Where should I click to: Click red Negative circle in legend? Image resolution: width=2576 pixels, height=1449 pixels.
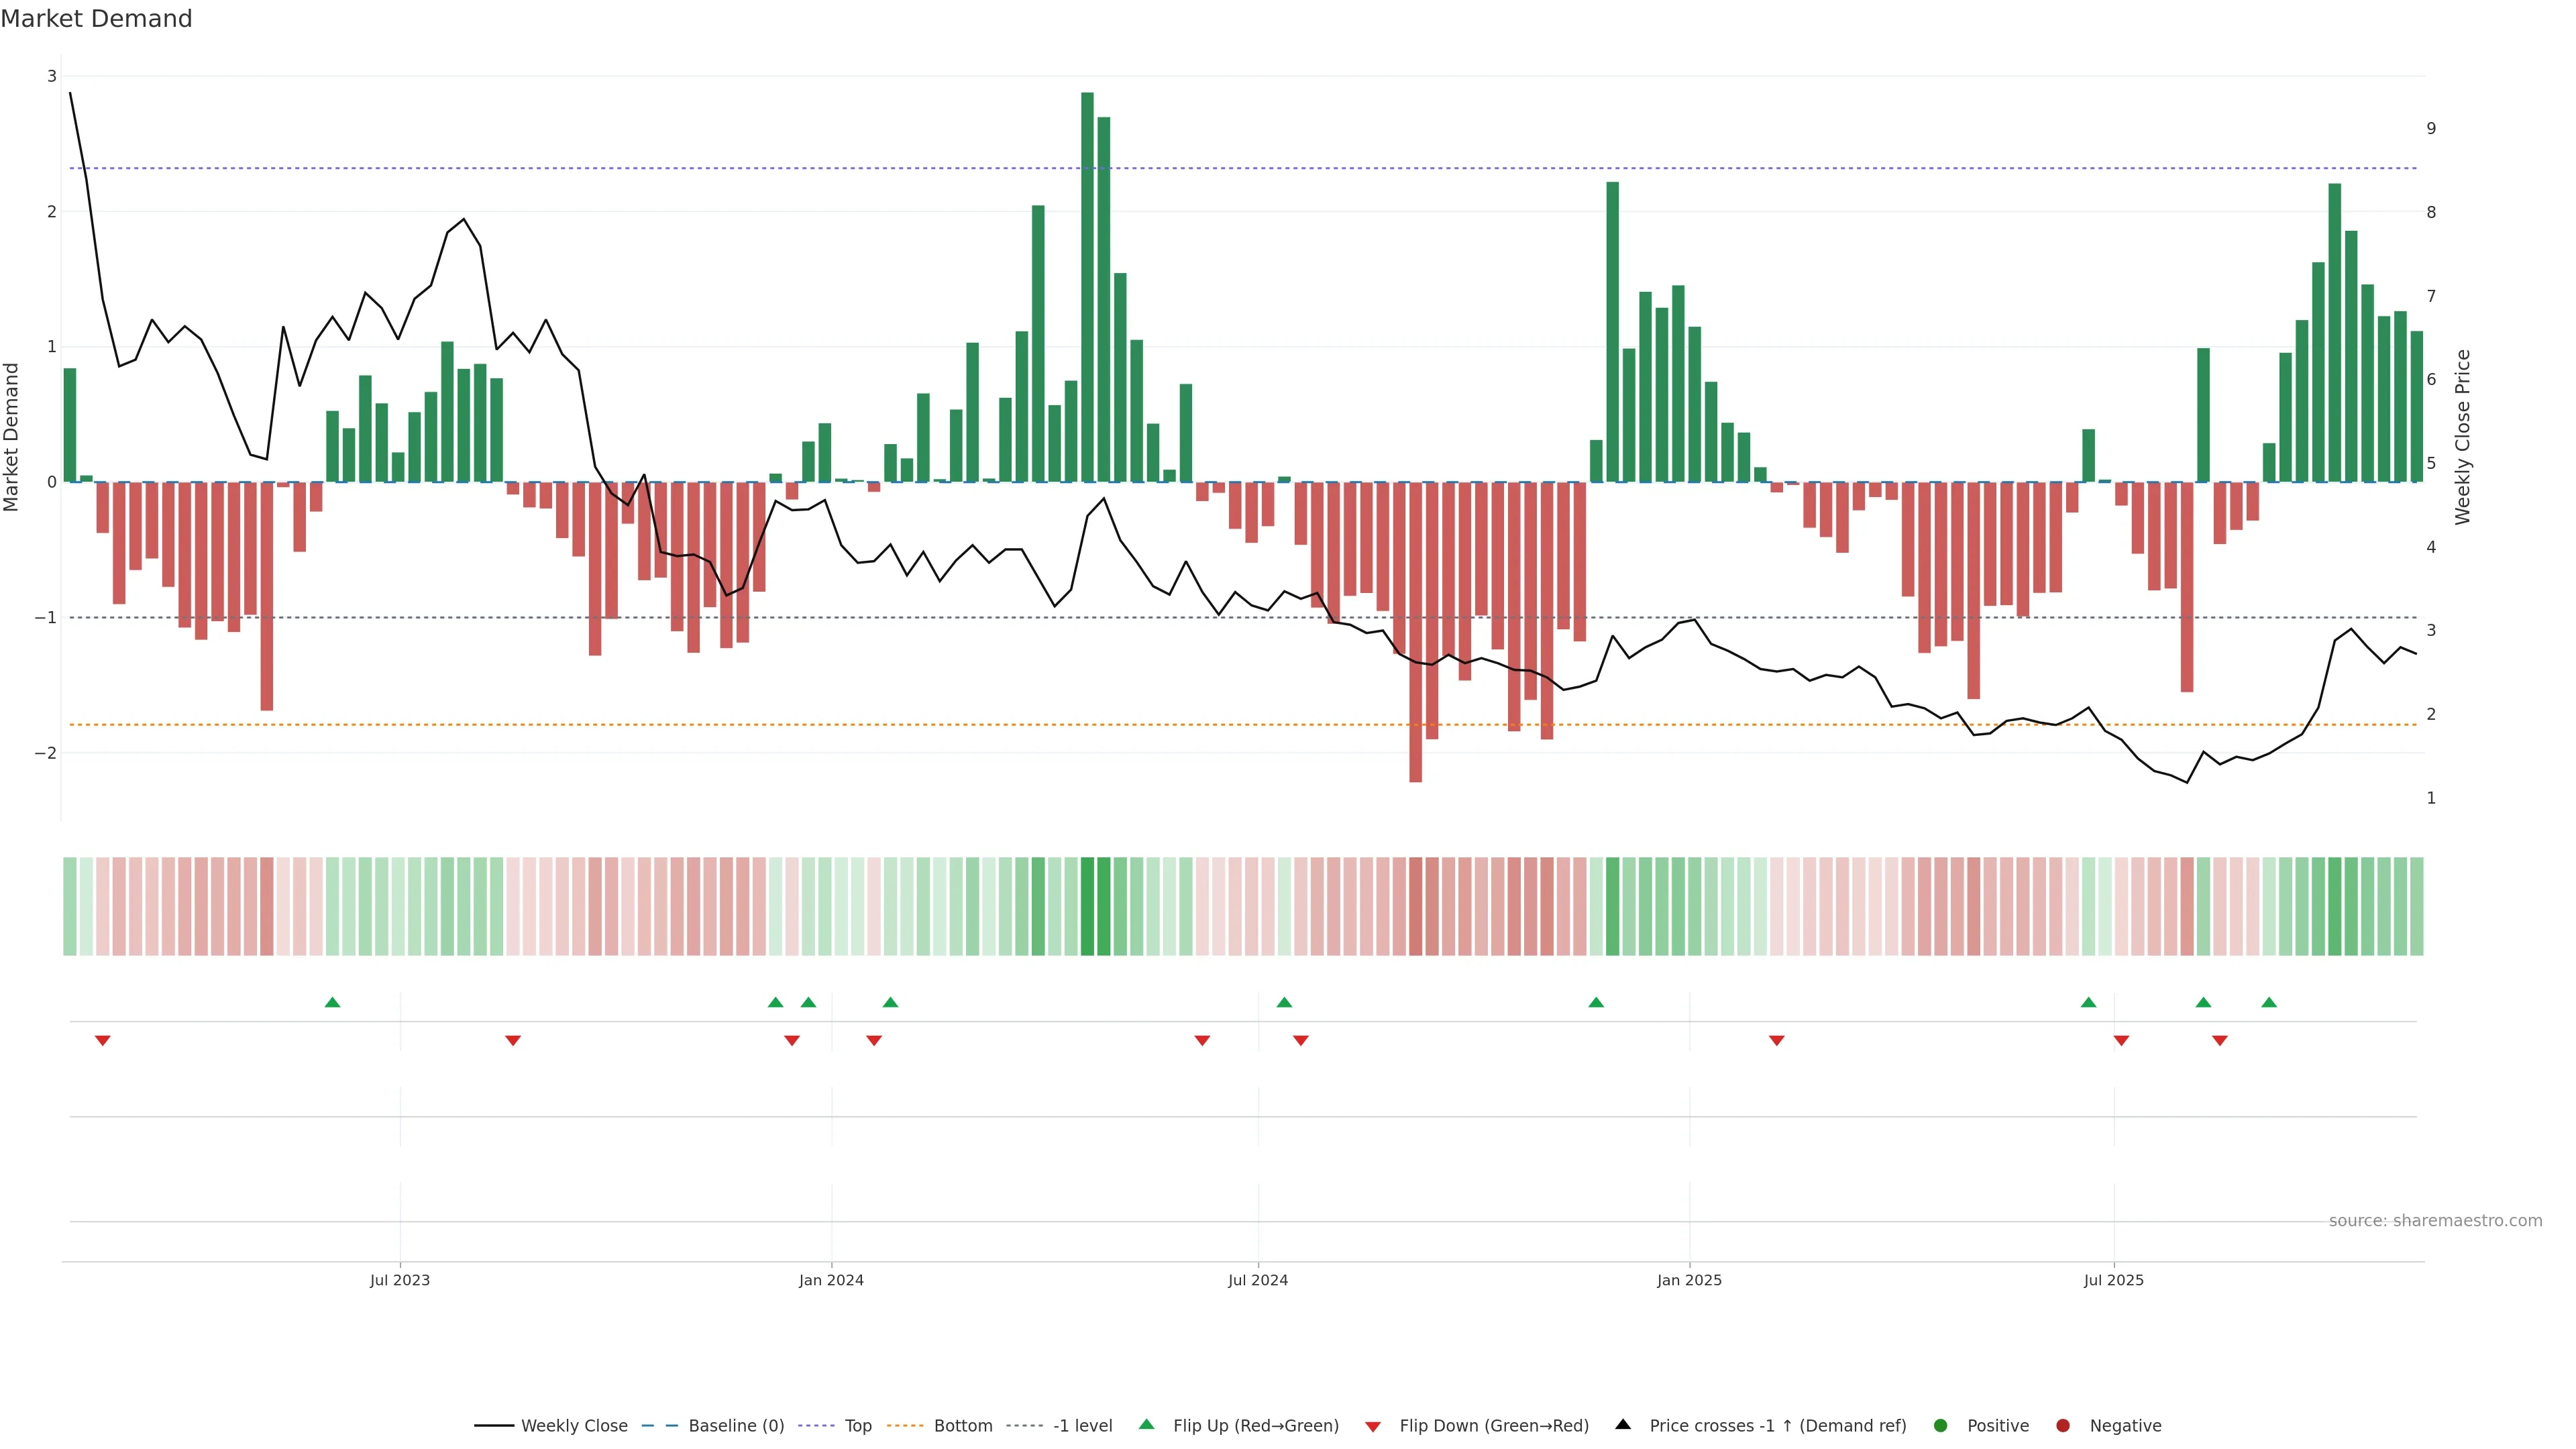pyautogui.click(x=2063, y=1425)
